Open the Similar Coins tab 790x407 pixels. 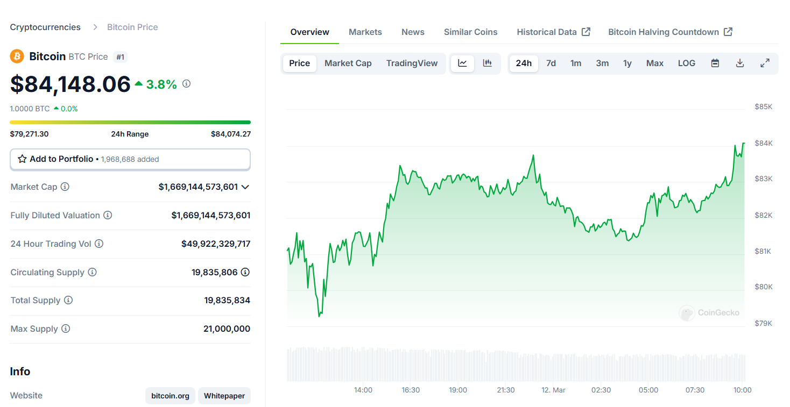tap(471, 32)
